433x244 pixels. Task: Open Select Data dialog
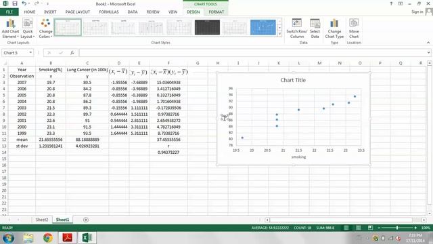(x=315, y=28)
